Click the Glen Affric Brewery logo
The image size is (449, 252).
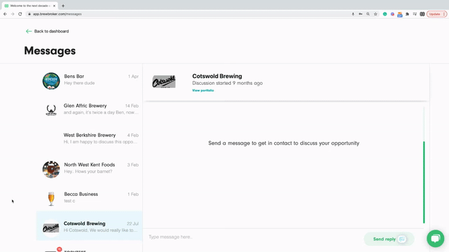point(51,110)
